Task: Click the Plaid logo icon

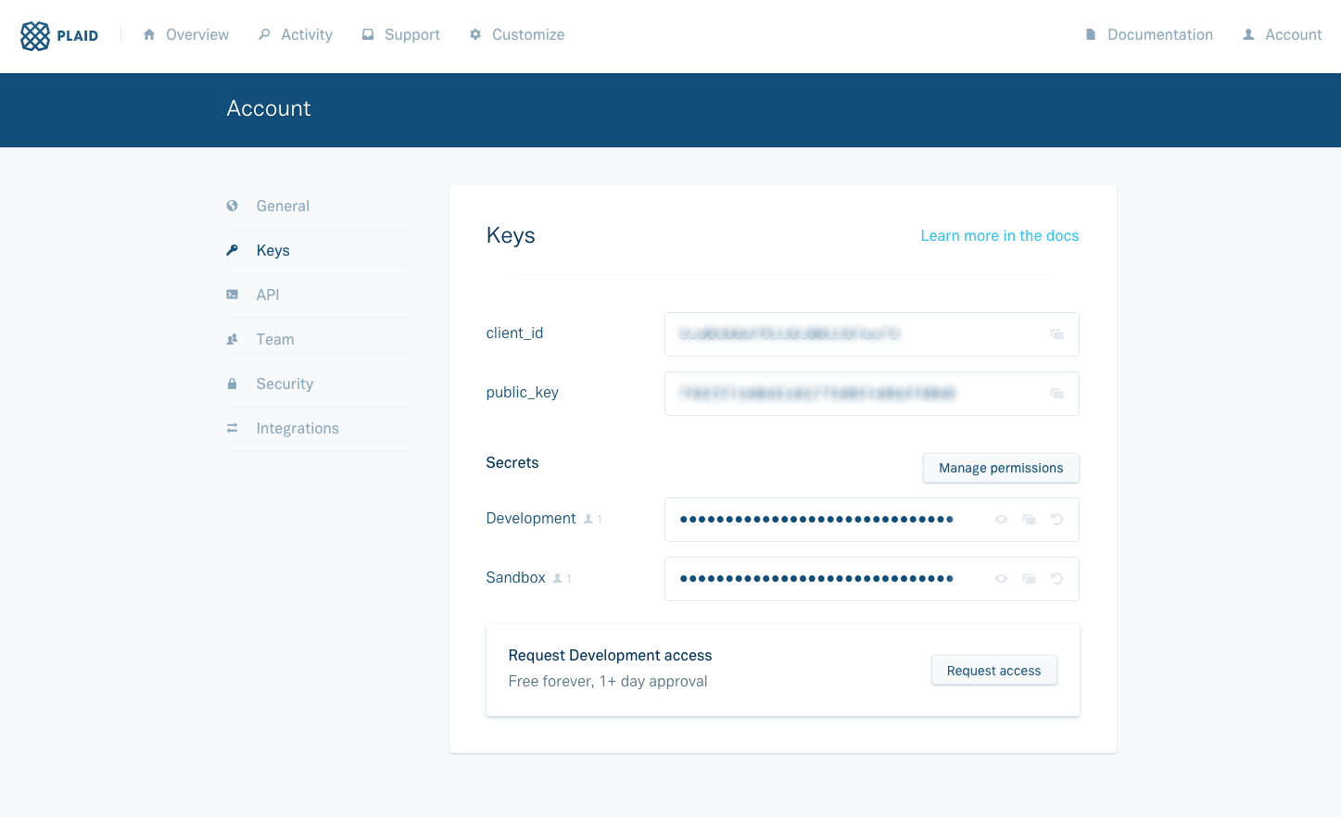Action: click(37, 34)
